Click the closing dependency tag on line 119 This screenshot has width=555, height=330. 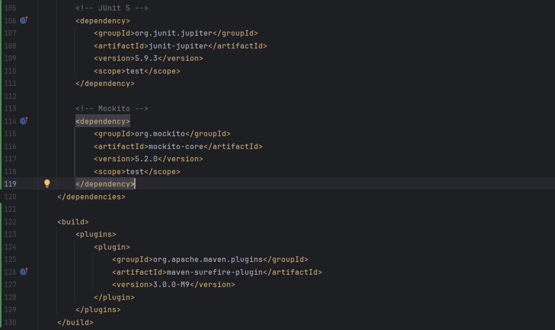tap(105, 184)
